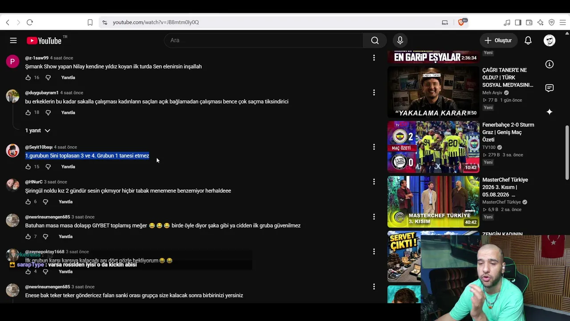
Task: Open the account avatar menu
Action: [x=550, y=41]
